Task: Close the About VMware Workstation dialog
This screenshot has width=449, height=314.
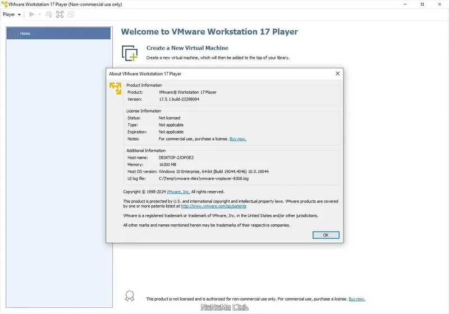Action: 338,73
